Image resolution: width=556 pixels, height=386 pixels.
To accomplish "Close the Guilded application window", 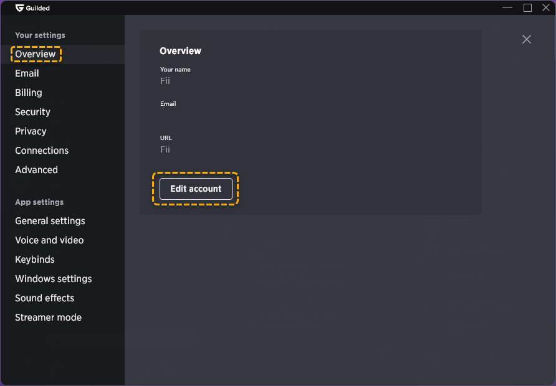I will click(546, 8).
